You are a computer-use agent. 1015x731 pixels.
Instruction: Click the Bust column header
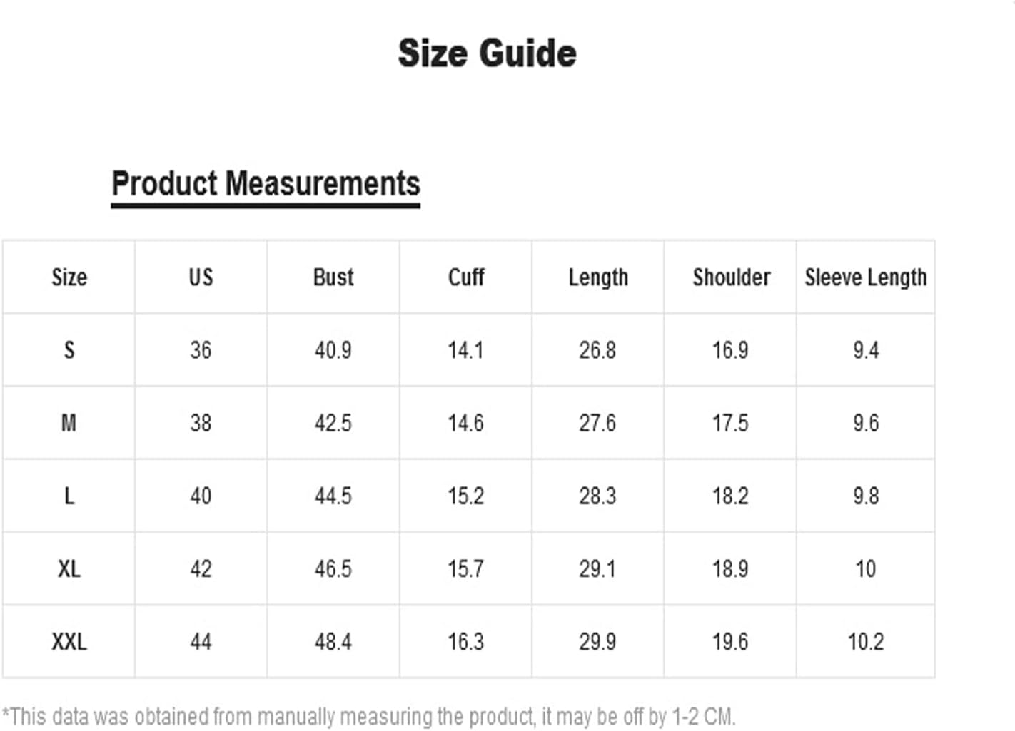[x=333, y=277]
